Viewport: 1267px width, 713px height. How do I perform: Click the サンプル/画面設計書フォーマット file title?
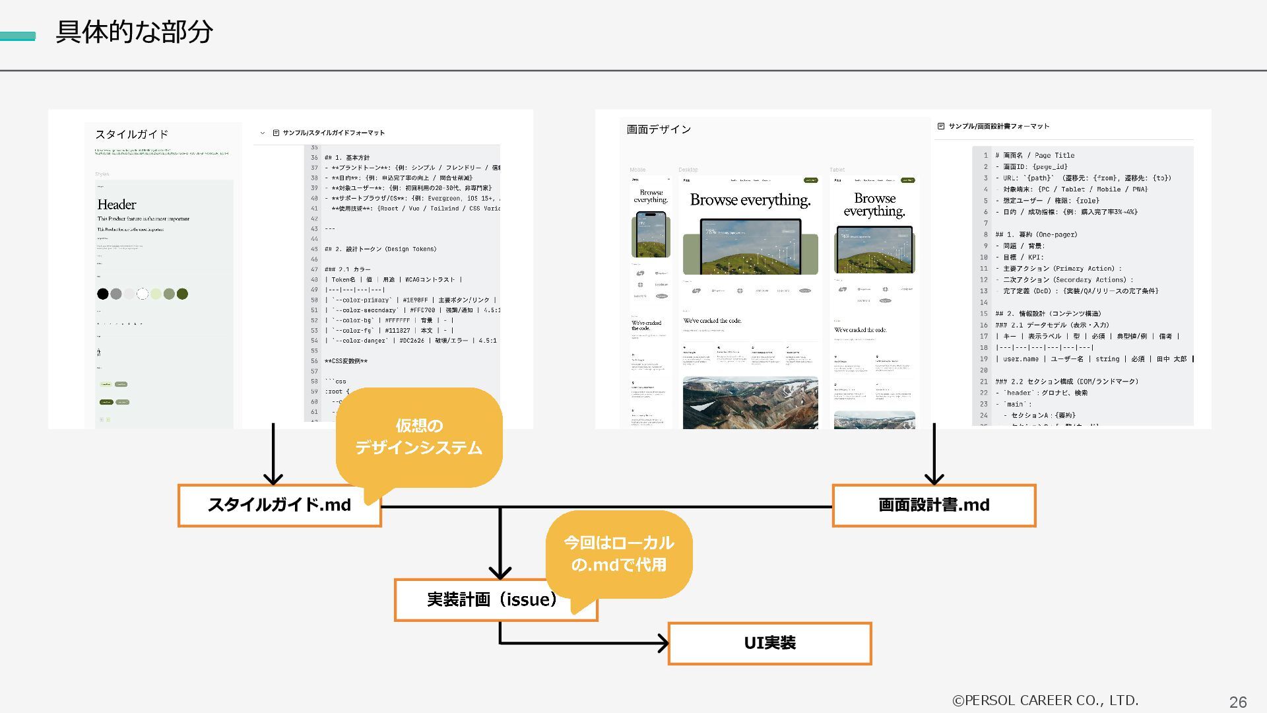pos(998,126)
